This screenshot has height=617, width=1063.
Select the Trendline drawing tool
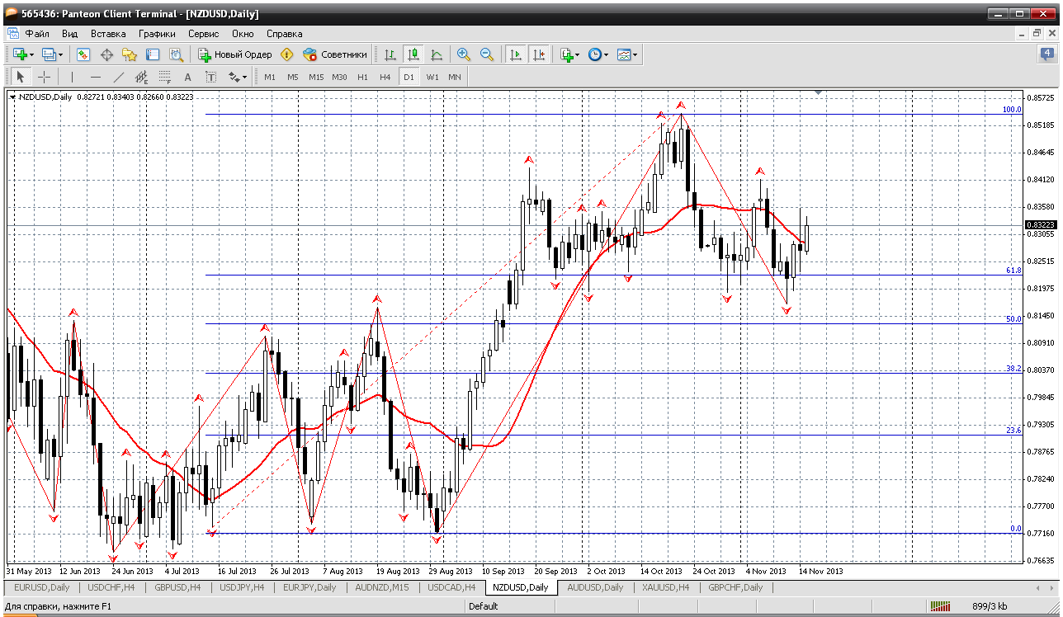[x=119, y=77]
